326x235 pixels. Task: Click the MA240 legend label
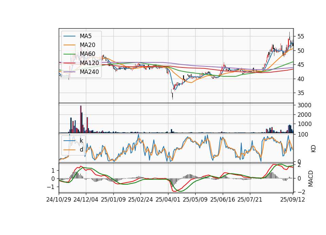click(x=89, y=72)
